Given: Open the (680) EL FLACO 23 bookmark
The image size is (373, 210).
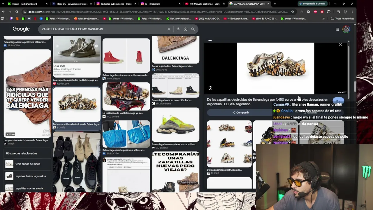Looking at the screenshot, I should (x=265, y=19).
